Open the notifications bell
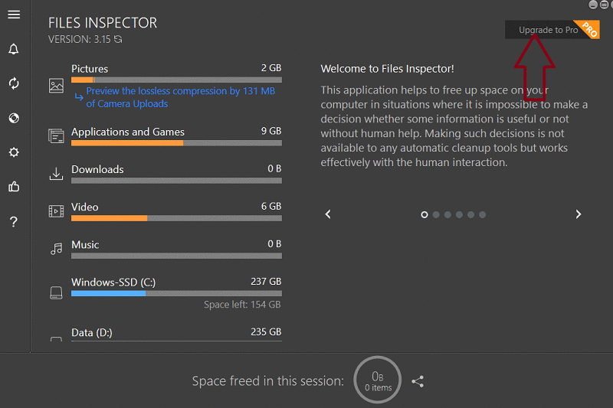Image resolution: width=613 pixels, height=408 pixels. pyautogui.click(x=14, y=50)
